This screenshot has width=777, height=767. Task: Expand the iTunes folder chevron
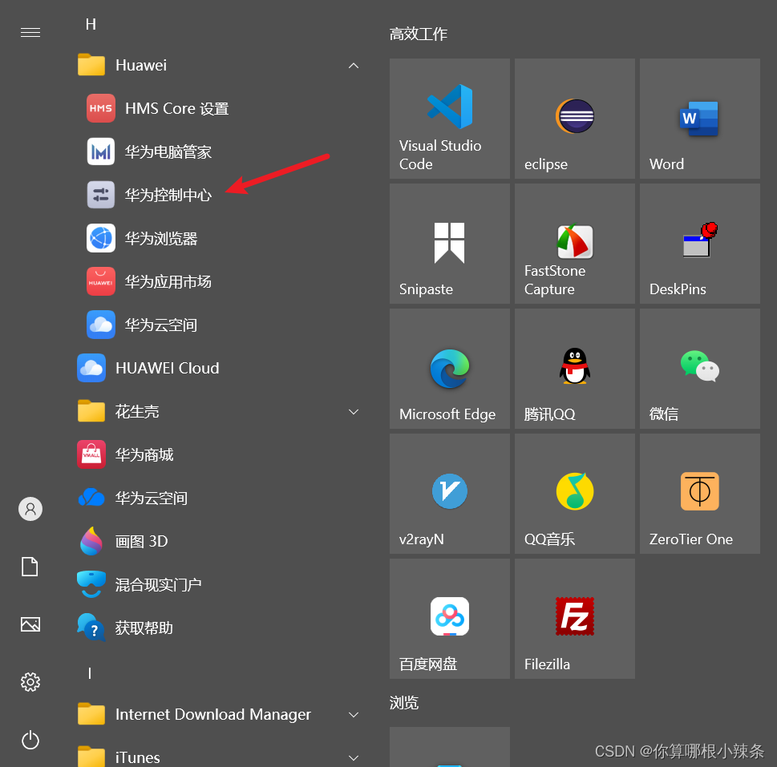click(354, 757)
